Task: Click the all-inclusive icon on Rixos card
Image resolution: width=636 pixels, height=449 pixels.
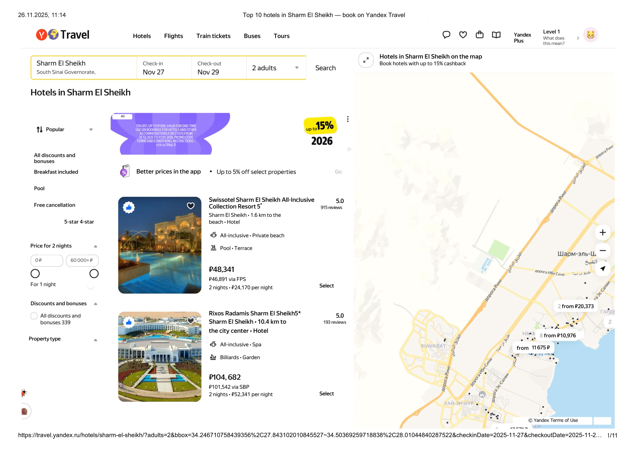Action: tap(214, 345)
